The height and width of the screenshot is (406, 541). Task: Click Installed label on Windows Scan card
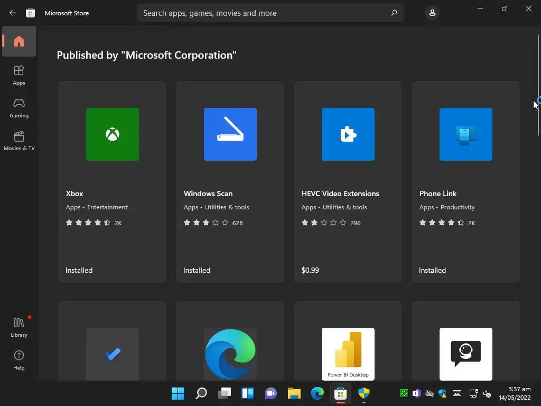(197, 270)
